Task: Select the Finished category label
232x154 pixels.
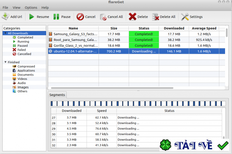Action: click(x=14, y=62)
